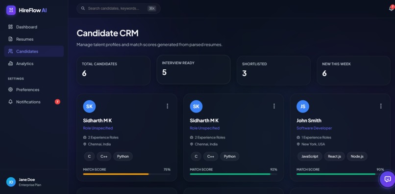Open the floating chat support button

(x=388, y=179)
